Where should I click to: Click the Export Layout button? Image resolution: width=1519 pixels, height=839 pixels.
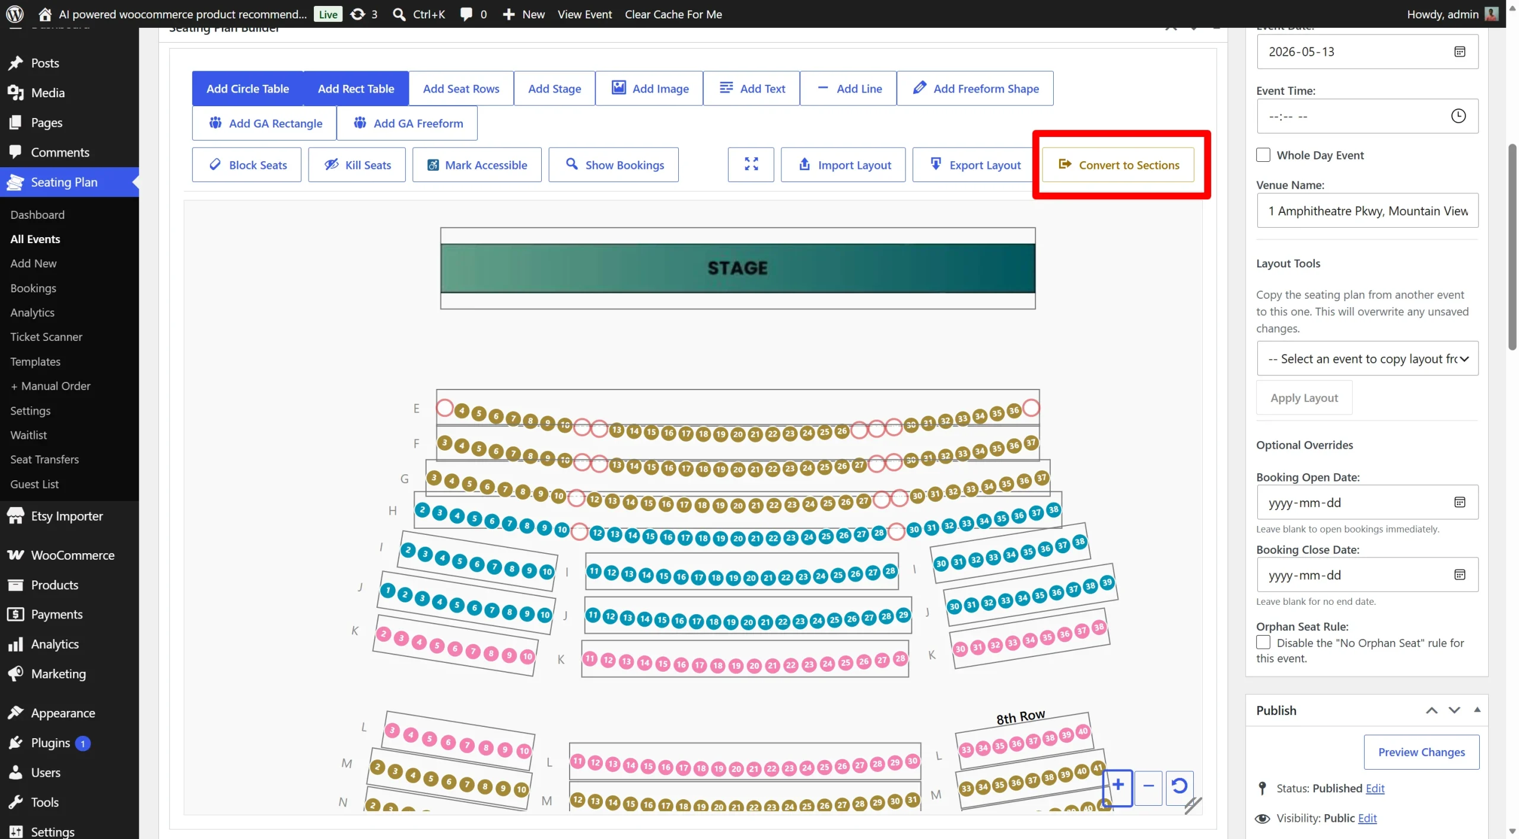tap(975, 164)
